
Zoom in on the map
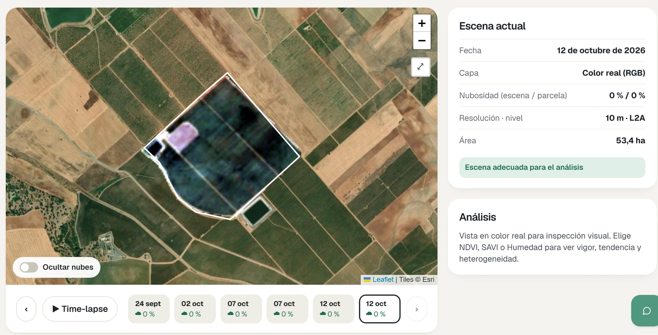click(422, 23)
